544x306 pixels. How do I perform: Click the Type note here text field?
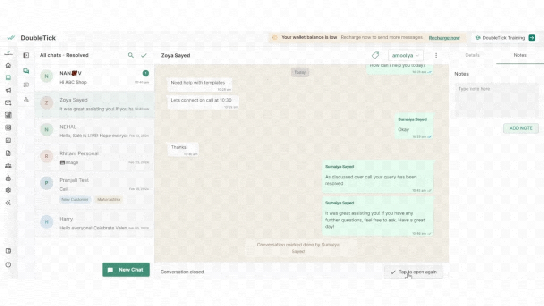click(x=496, y=100)
